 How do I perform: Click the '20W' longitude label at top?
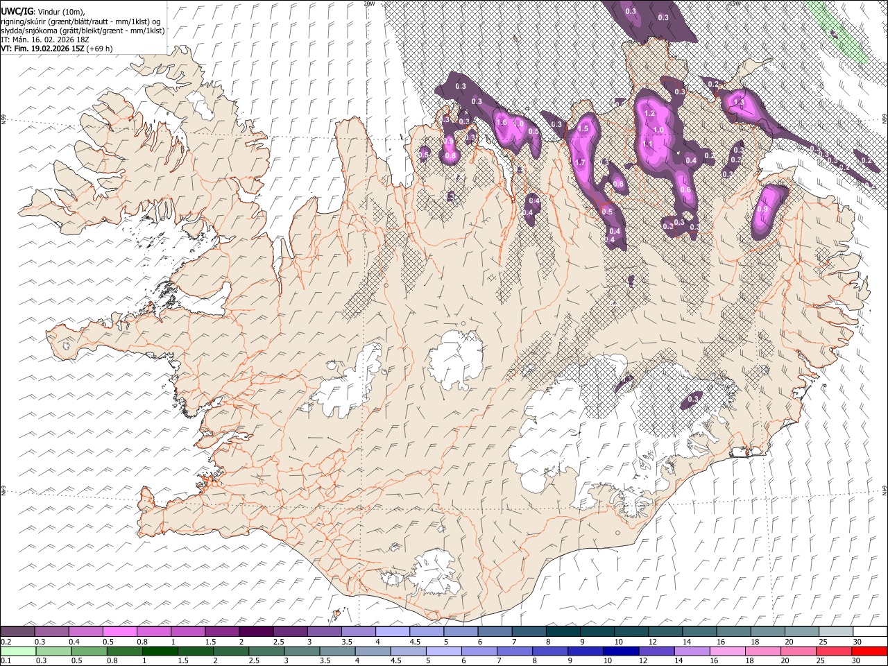click(x=369, y=3)
